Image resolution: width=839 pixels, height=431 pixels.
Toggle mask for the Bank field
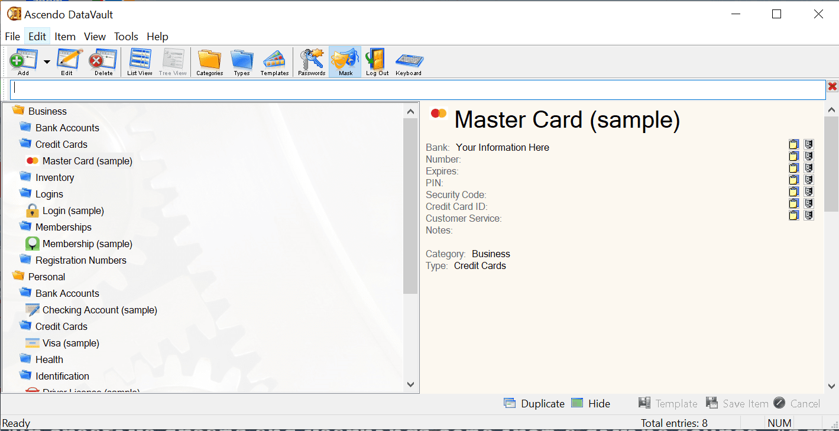pos(809,144)
